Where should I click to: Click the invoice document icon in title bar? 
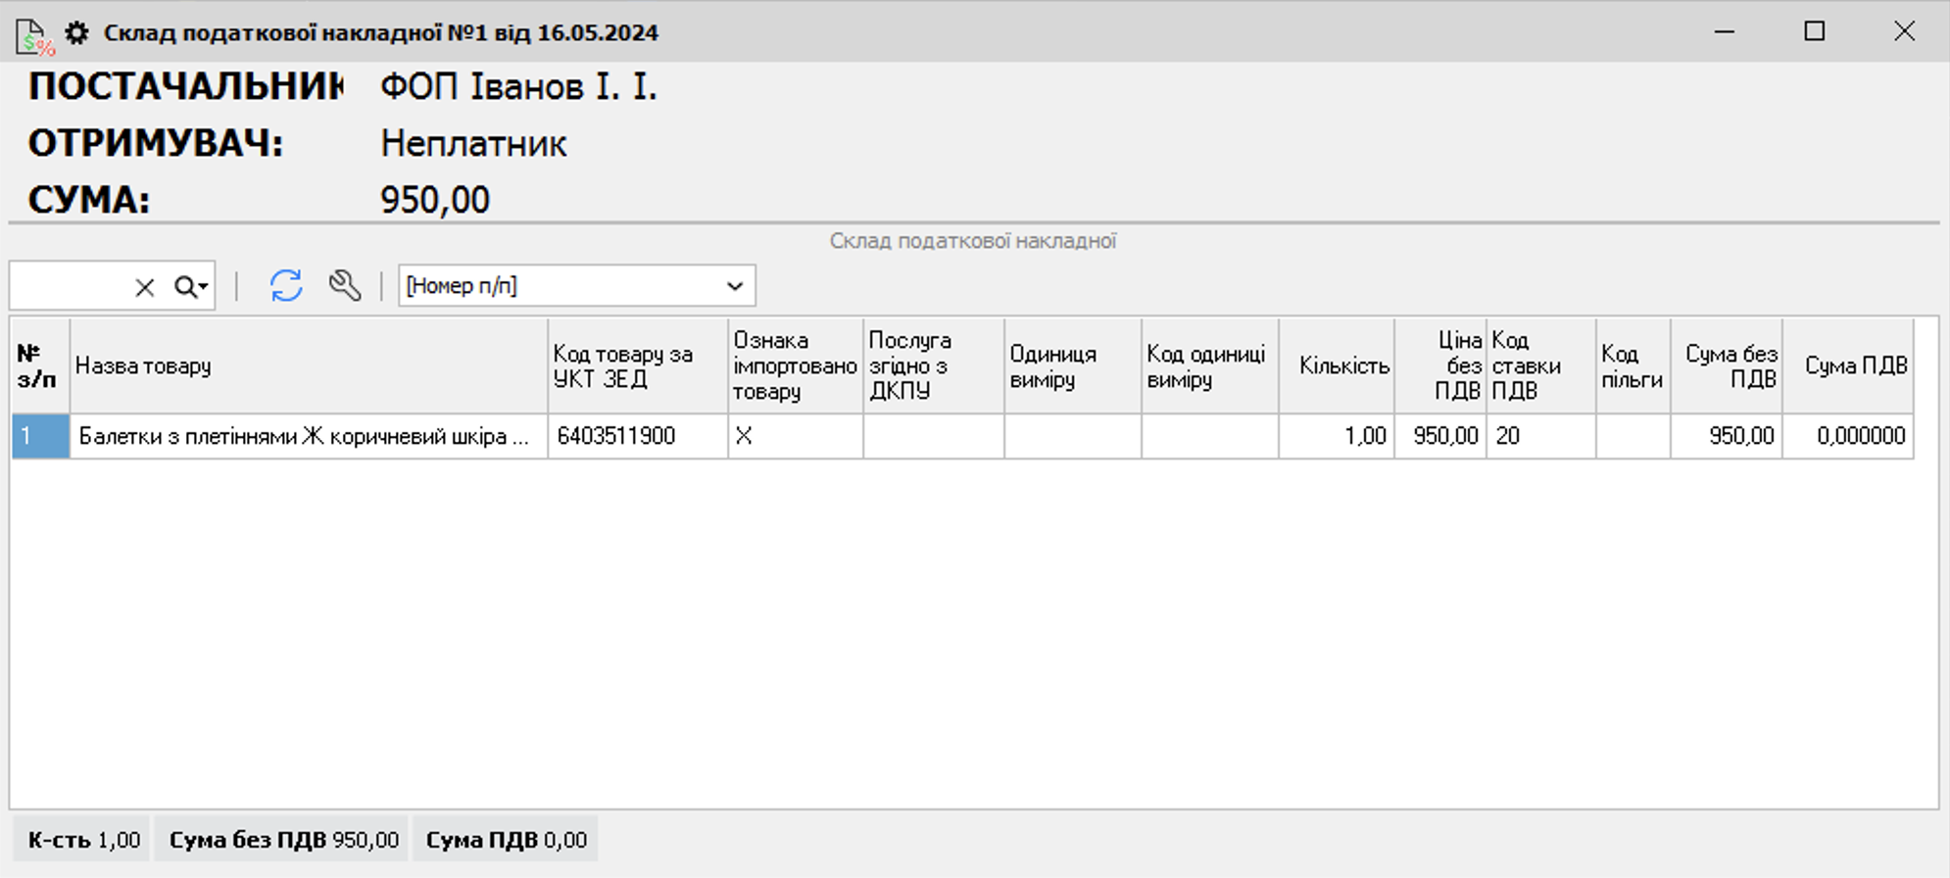click(x=34, y=35)
